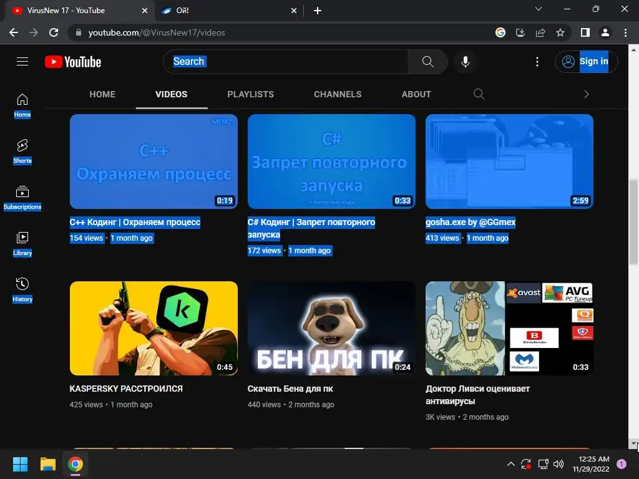Open the Windows Start menu

pos(20,464)
